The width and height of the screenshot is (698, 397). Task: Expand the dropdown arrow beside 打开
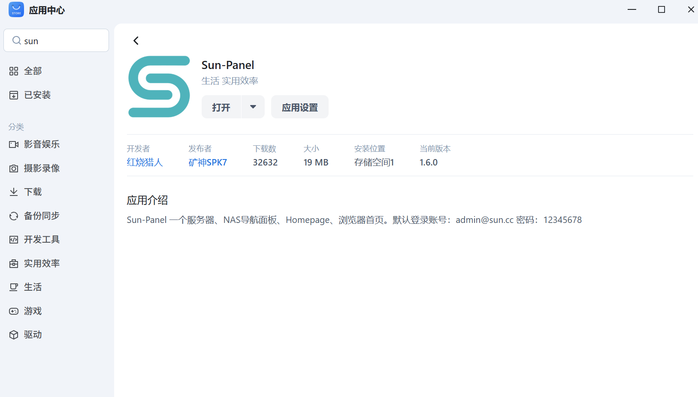(253, 107)
